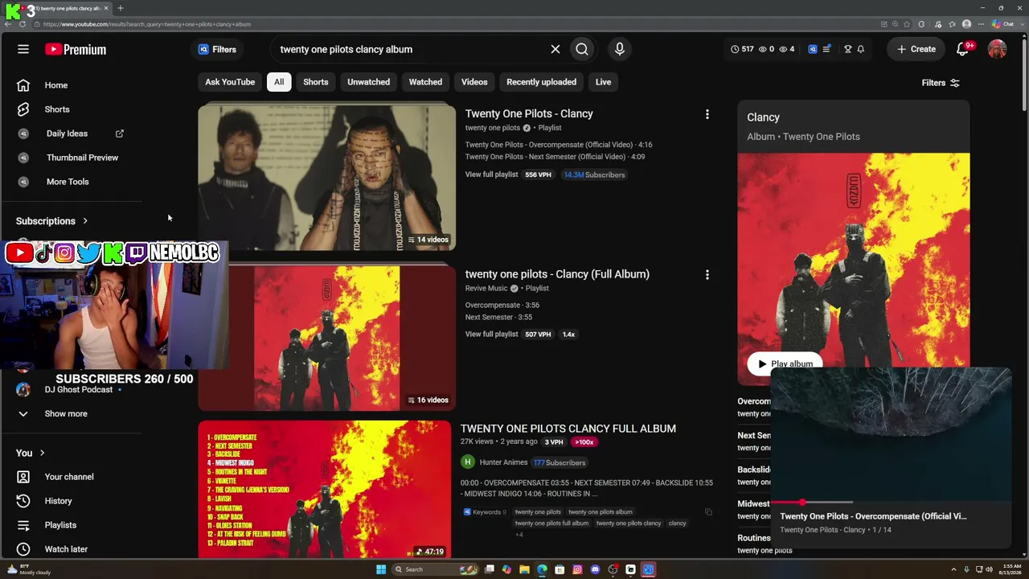Open the notifications bell with 9+ badge
Viewport: 1029px width, 579px height.
(x=962, y=49)
